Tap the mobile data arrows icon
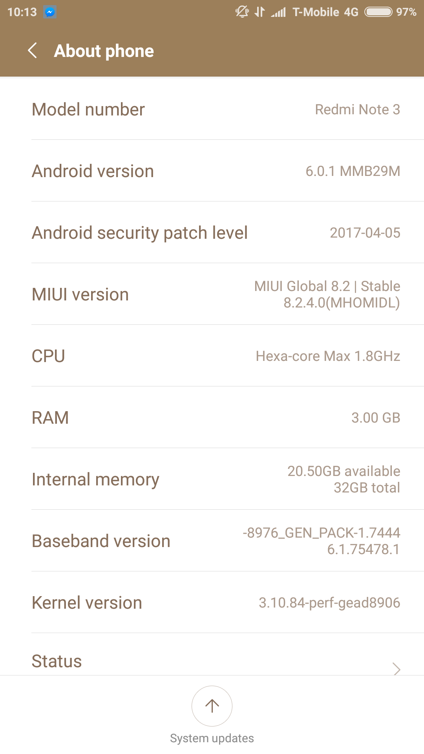The width and height of the screenshot is (424, 754). (x=260, y=12)
